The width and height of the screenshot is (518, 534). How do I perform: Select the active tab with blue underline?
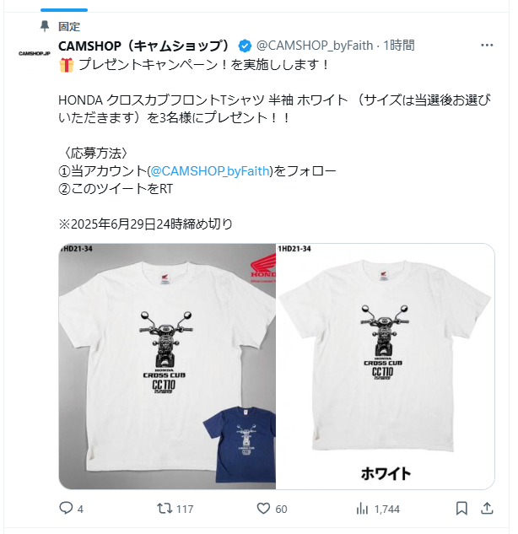coord(64,10)
